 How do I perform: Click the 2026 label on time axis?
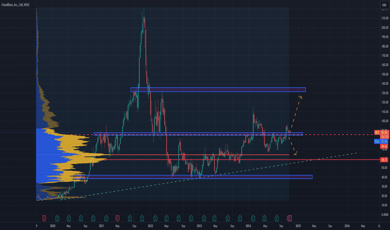(347, 226)
